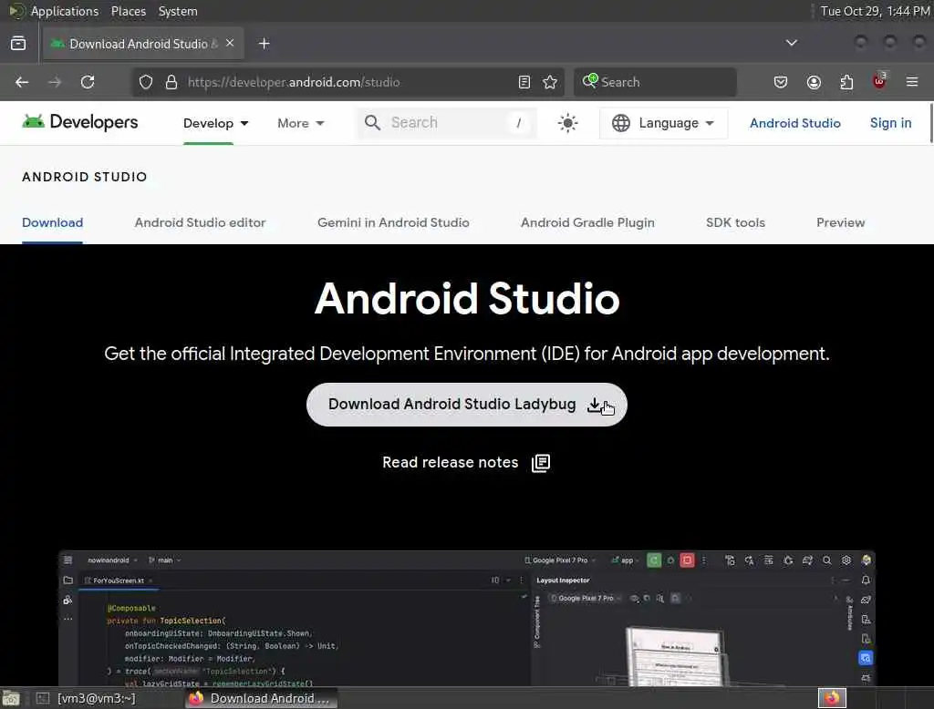
Task: Click the tracking protection shield icon
Action: coord(146,82)
